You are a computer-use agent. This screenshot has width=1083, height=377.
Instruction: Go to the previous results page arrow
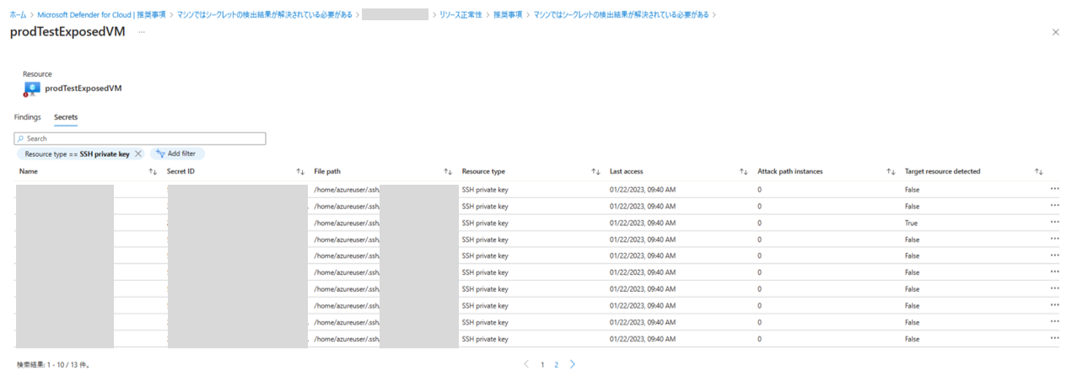(527, 364)
